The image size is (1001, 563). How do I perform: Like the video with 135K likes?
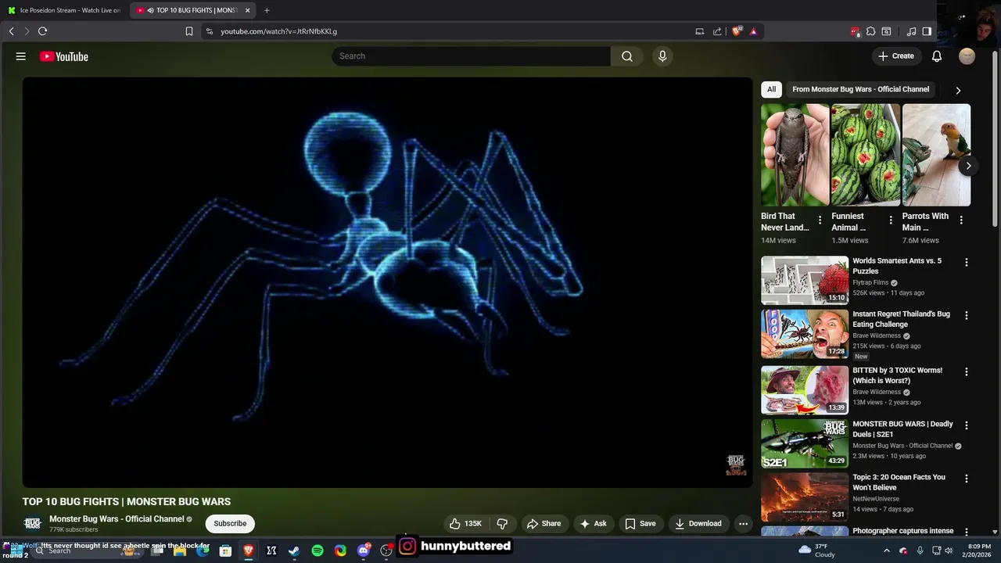[465, 524]
